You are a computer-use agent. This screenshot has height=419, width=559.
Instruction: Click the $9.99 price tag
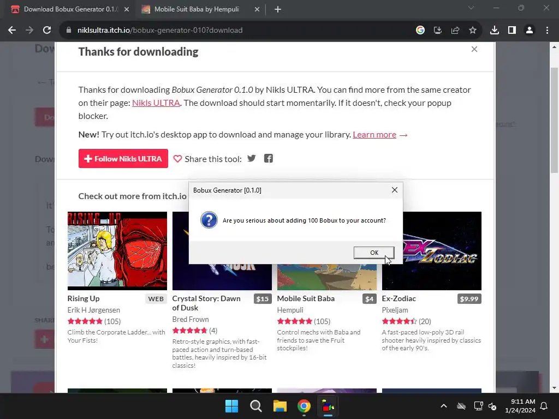point(469,299)
